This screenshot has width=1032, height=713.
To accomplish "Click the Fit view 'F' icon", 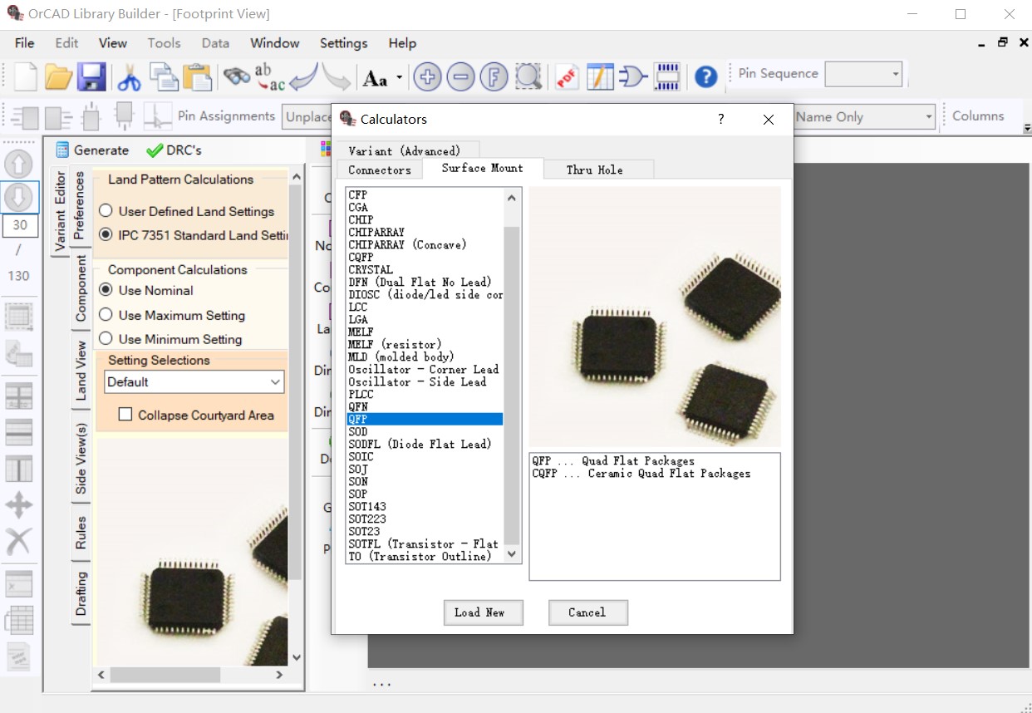I will pyautogui.click(x=494, y=76).
